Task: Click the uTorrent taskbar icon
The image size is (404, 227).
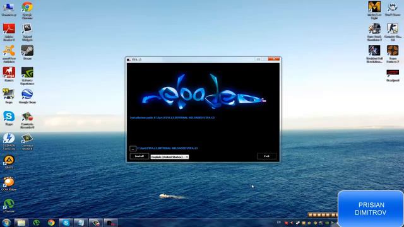Action: [36, 223]
